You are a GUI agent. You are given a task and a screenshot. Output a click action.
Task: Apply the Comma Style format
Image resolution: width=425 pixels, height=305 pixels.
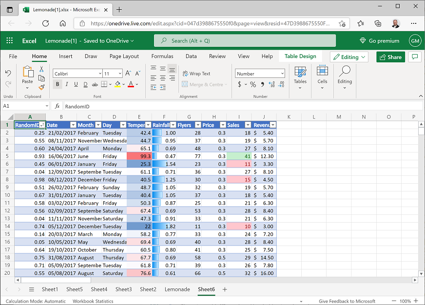click(263, 84)
